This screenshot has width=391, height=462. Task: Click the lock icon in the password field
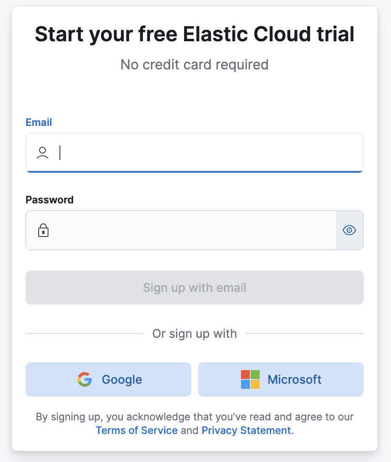[43, 230]
